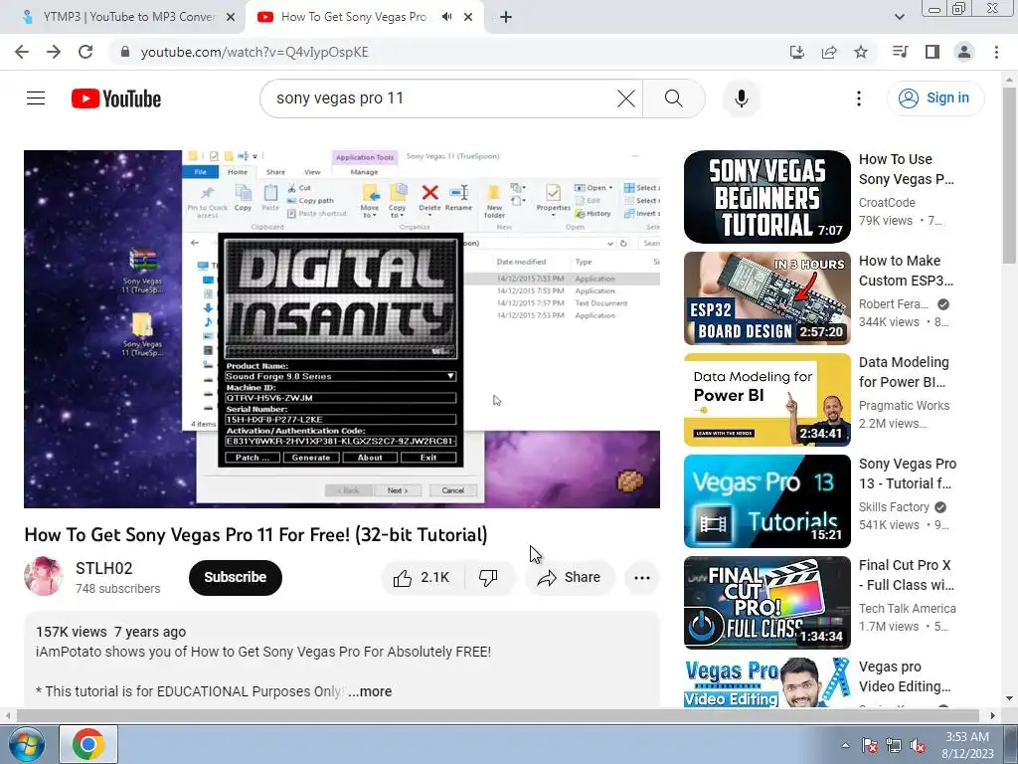Image resolution: width=1018 pixels, height=764 pixels.
Task: Go back to the previous page
Action: [x=22, y=52]
